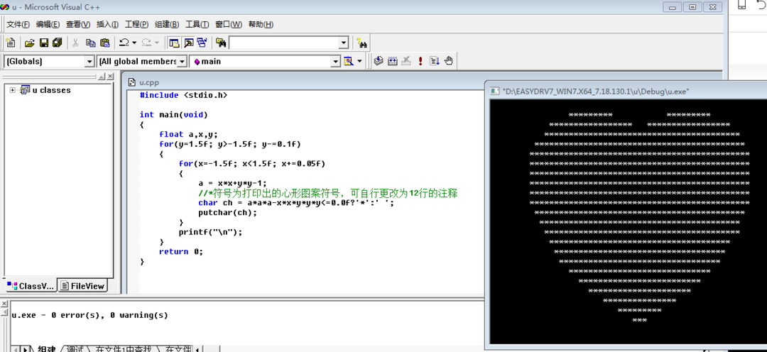Click the console window title bar icon
The image size is (767, 352).
point(495,92)
